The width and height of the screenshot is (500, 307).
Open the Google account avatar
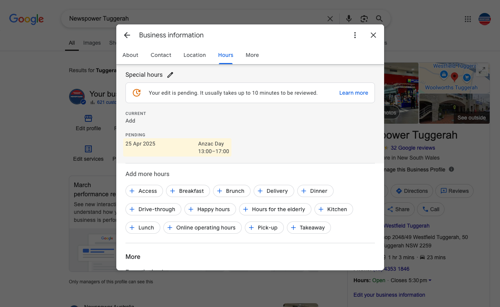(485, 19)
